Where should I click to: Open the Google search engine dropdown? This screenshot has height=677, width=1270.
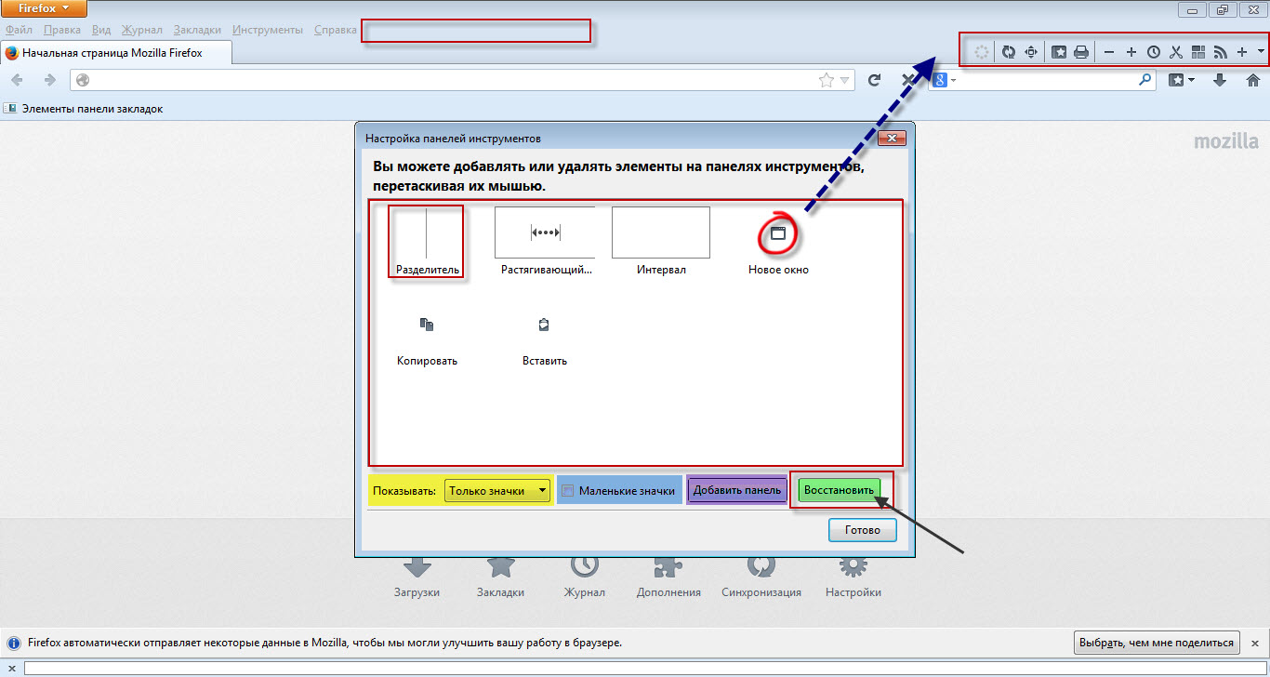click(945, 80)
